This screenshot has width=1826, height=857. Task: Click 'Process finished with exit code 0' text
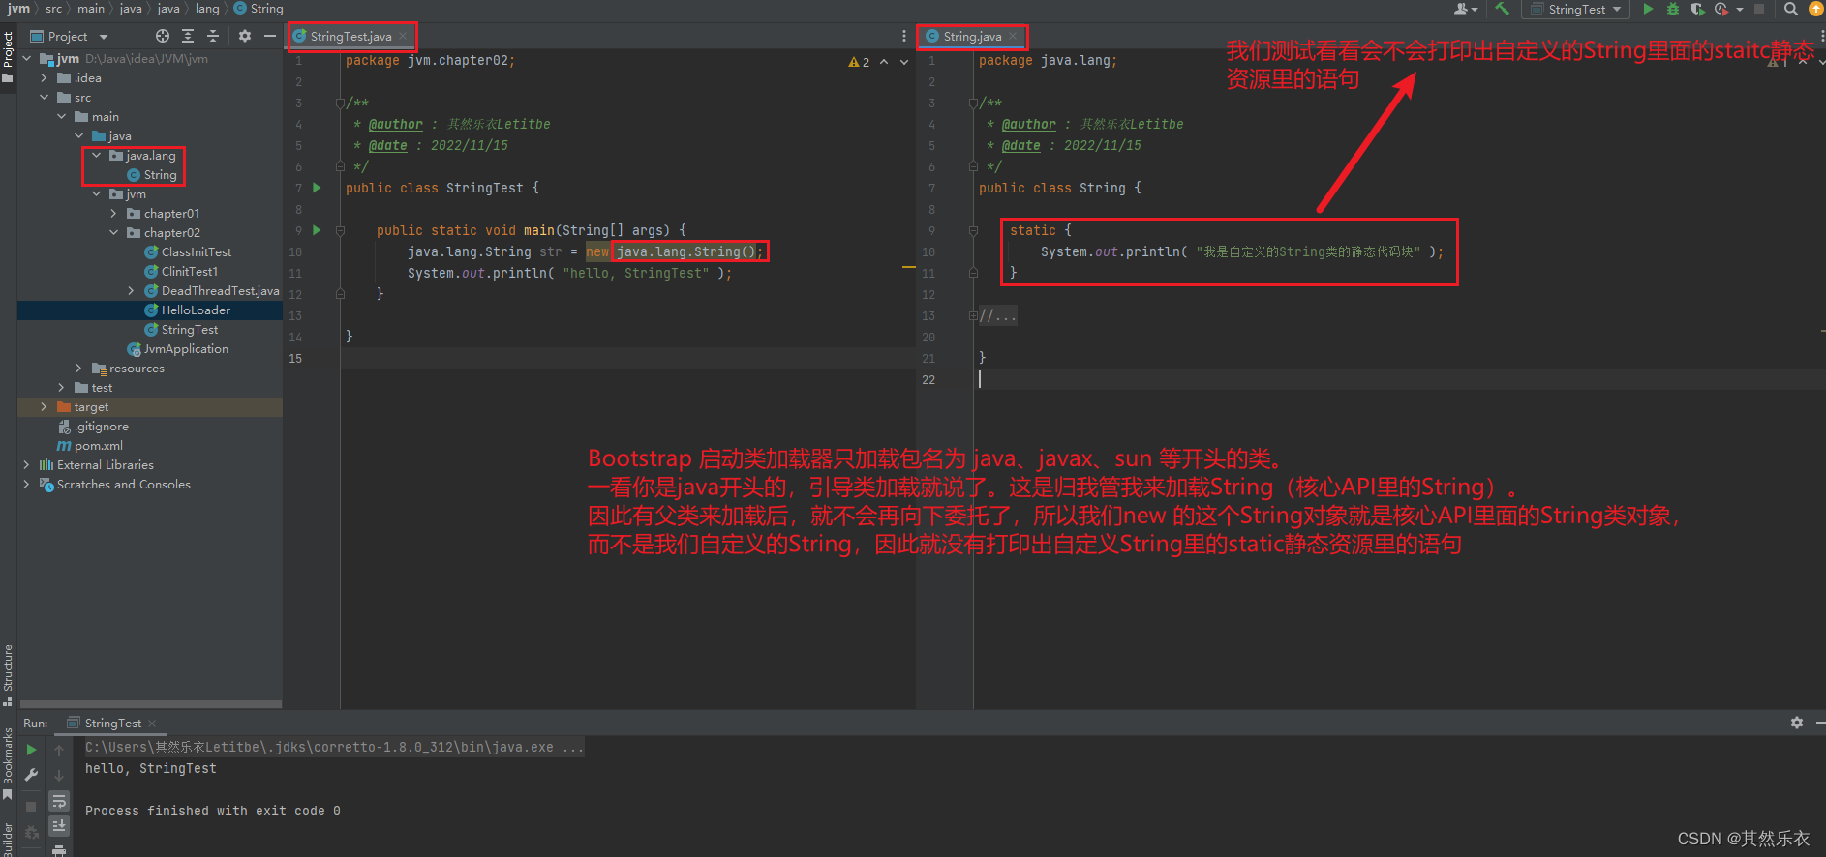[212, 811]
